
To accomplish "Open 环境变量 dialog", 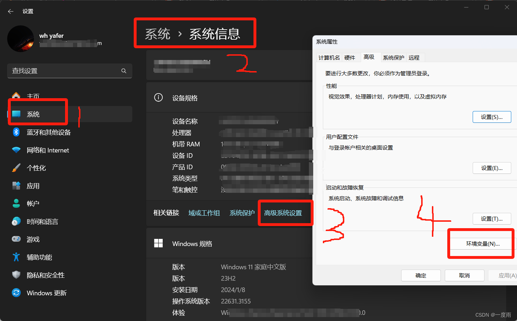I will coord(481,243).
